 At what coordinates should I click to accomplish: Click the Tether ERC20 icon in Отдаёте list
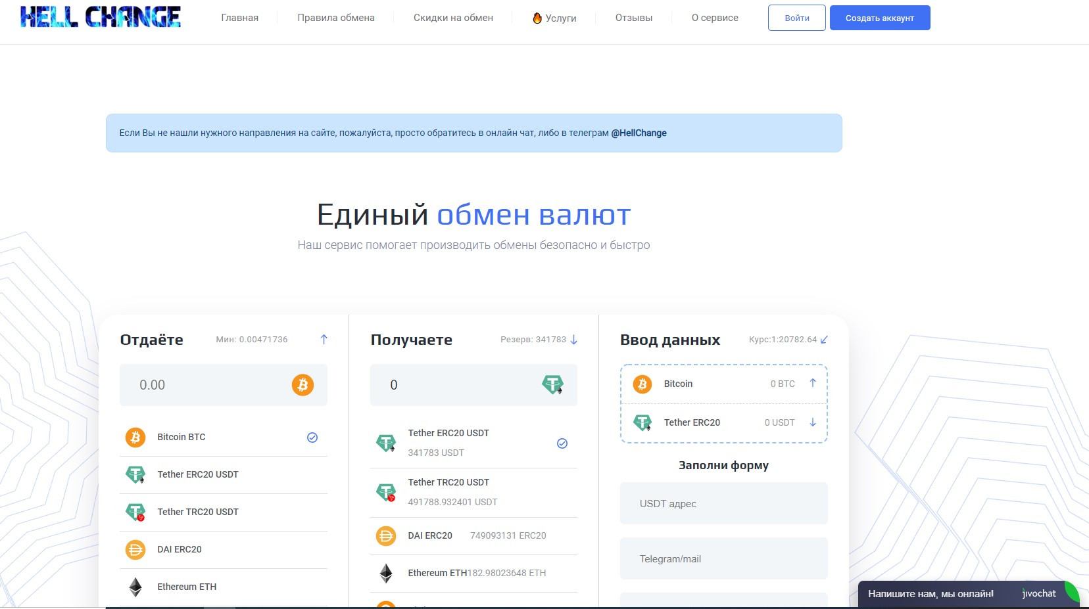click(135, 474)
